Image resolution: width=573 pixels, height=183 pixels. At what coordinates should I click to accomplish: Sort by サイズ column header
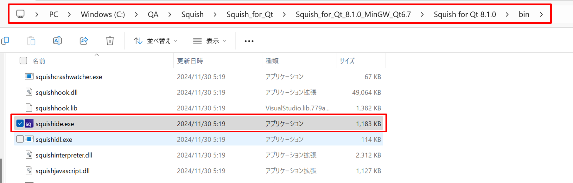[347, 61]
